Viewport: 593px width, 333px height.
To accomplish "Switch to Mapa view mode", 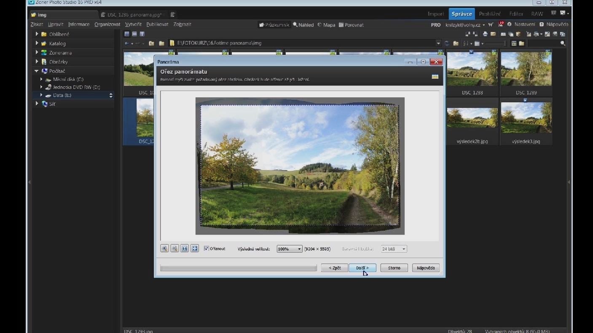I will tap(326, 25).
